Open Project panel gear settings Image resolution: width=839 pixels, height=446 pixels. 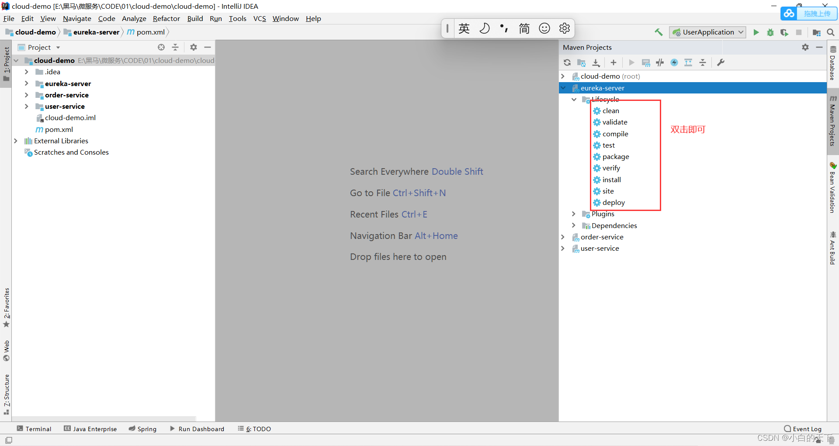tap(194, 47)
